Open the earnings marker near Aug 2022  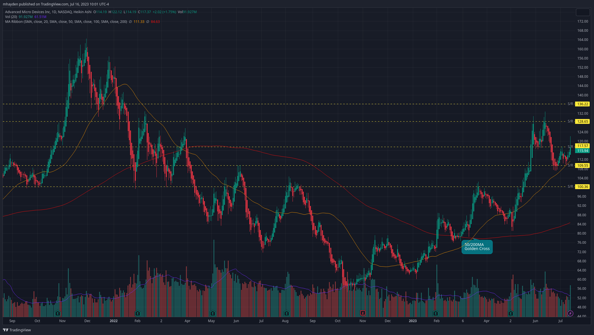click(287, 313)
